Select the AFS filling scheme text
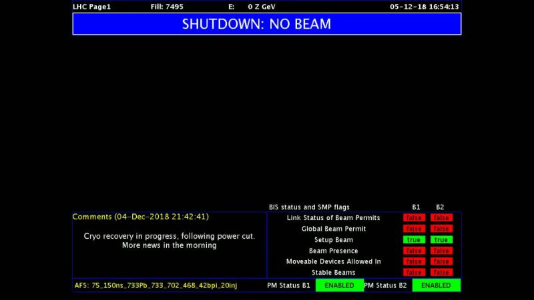Screen dimensions: 534x300 [156, 285]
